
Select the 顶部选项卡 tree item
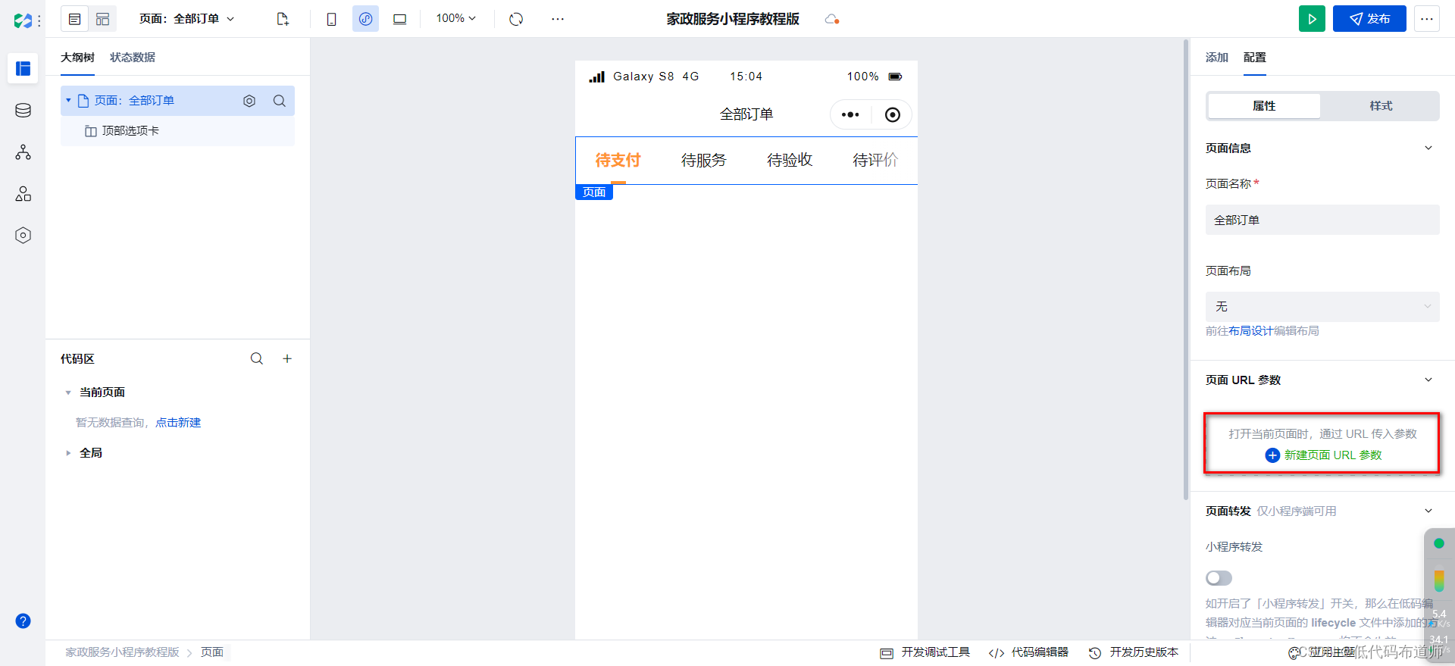click(x=177, y=131)
